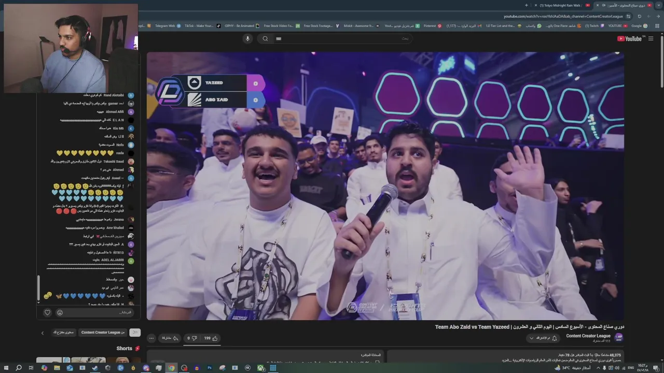Click chat message from Takashi Saud

click(x=93, y=162)
